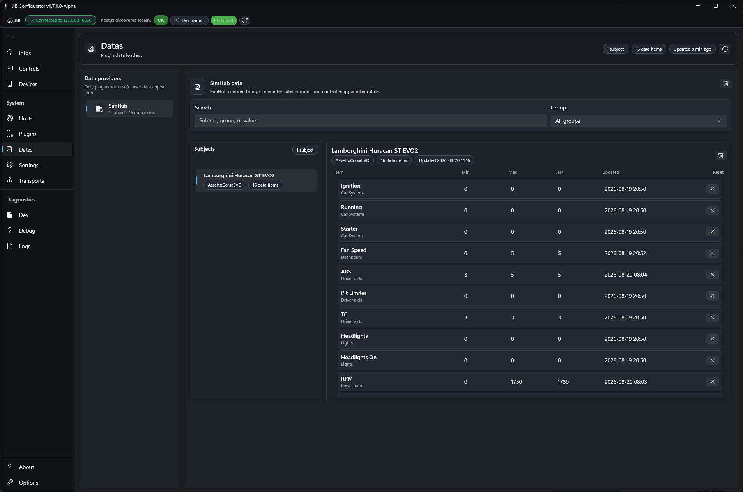Click the 'Updated 8 min ago' badge
The width and height of the screenshot is (743, 492).
(x=692, y=49)
